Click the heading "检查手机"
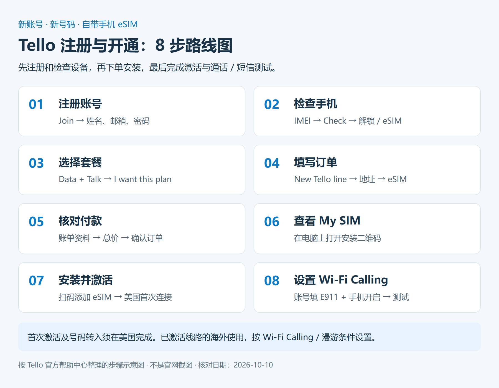499x388 pixels. coord(315,104)
